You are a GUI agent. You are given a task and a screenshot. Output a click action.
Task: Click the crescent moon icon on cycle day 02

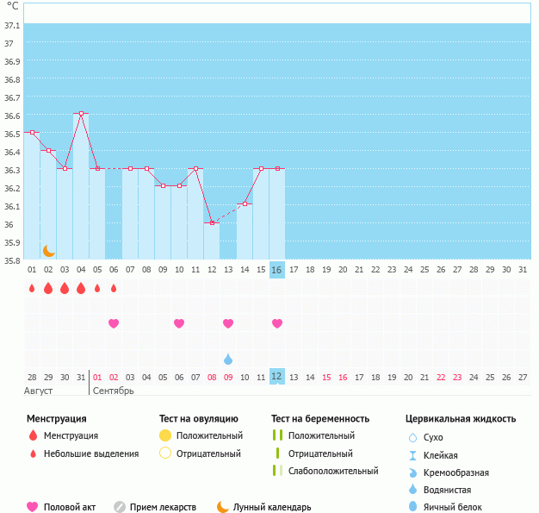coord(49,250)
